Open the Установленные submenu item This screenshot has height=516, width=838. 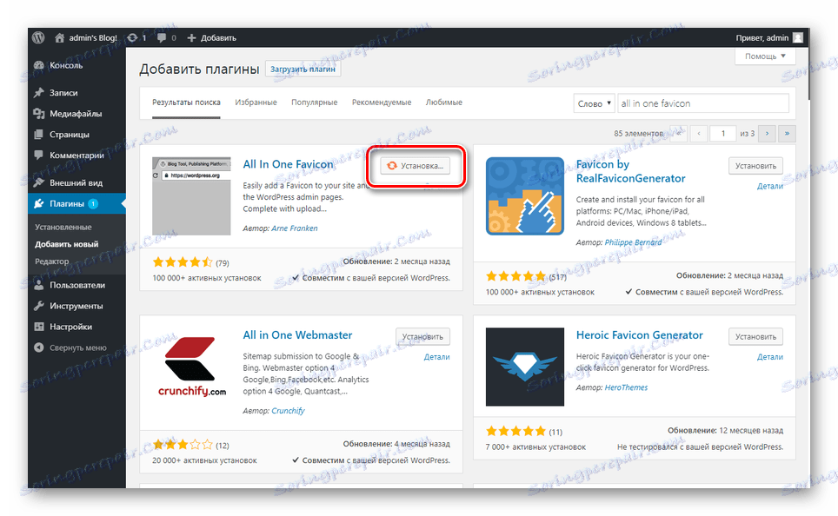click(63, 227)
